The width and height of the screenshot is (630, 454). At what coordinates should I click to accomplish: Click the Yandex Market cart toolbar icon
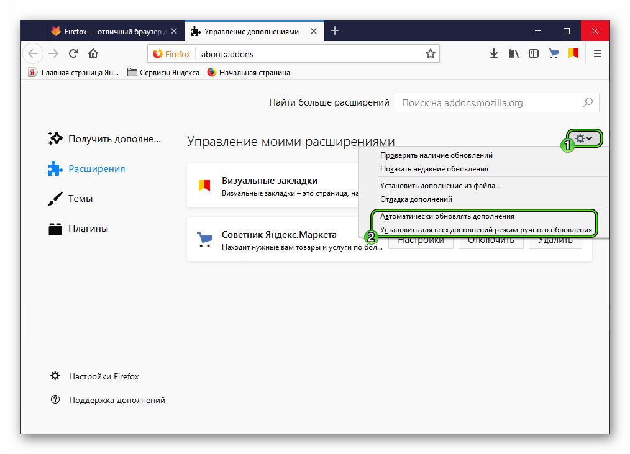click(x=554, y=54)
